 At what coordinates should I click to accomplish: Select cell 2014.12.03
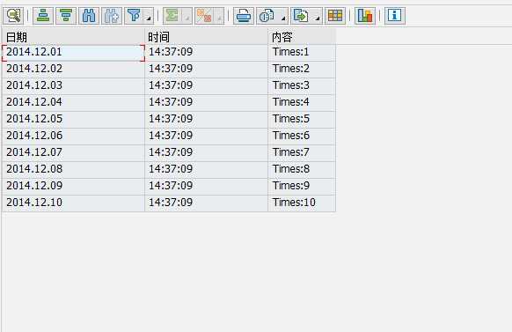point(73,86)
